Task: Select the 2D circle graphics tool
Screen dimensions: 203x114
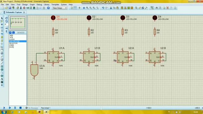Action: 2,70
